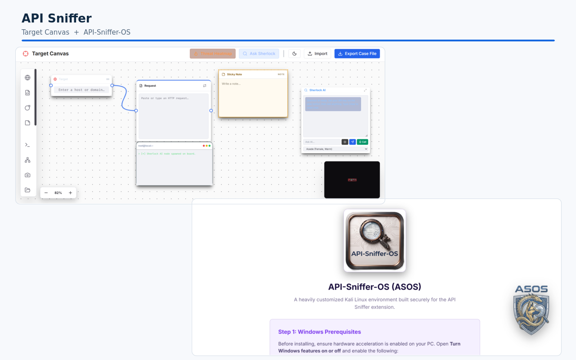The image size is (576, 360).
Task: Click the API-Sniffer-OS (ASOS) heading
Action: 375,287
